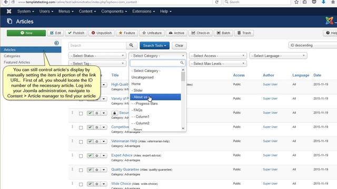This screenshot has height=189, width=337.
Task: Collapse the Select Category dropdown
Action: tap(157, 56)
